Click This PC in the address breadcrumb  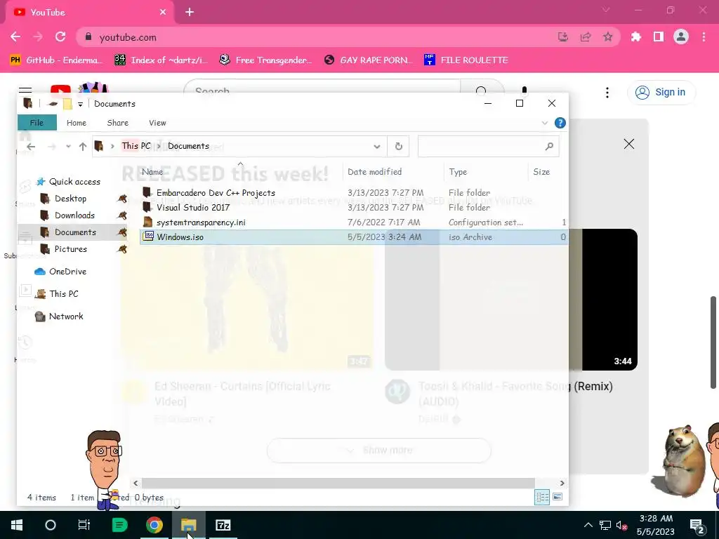tap(136, 146)
